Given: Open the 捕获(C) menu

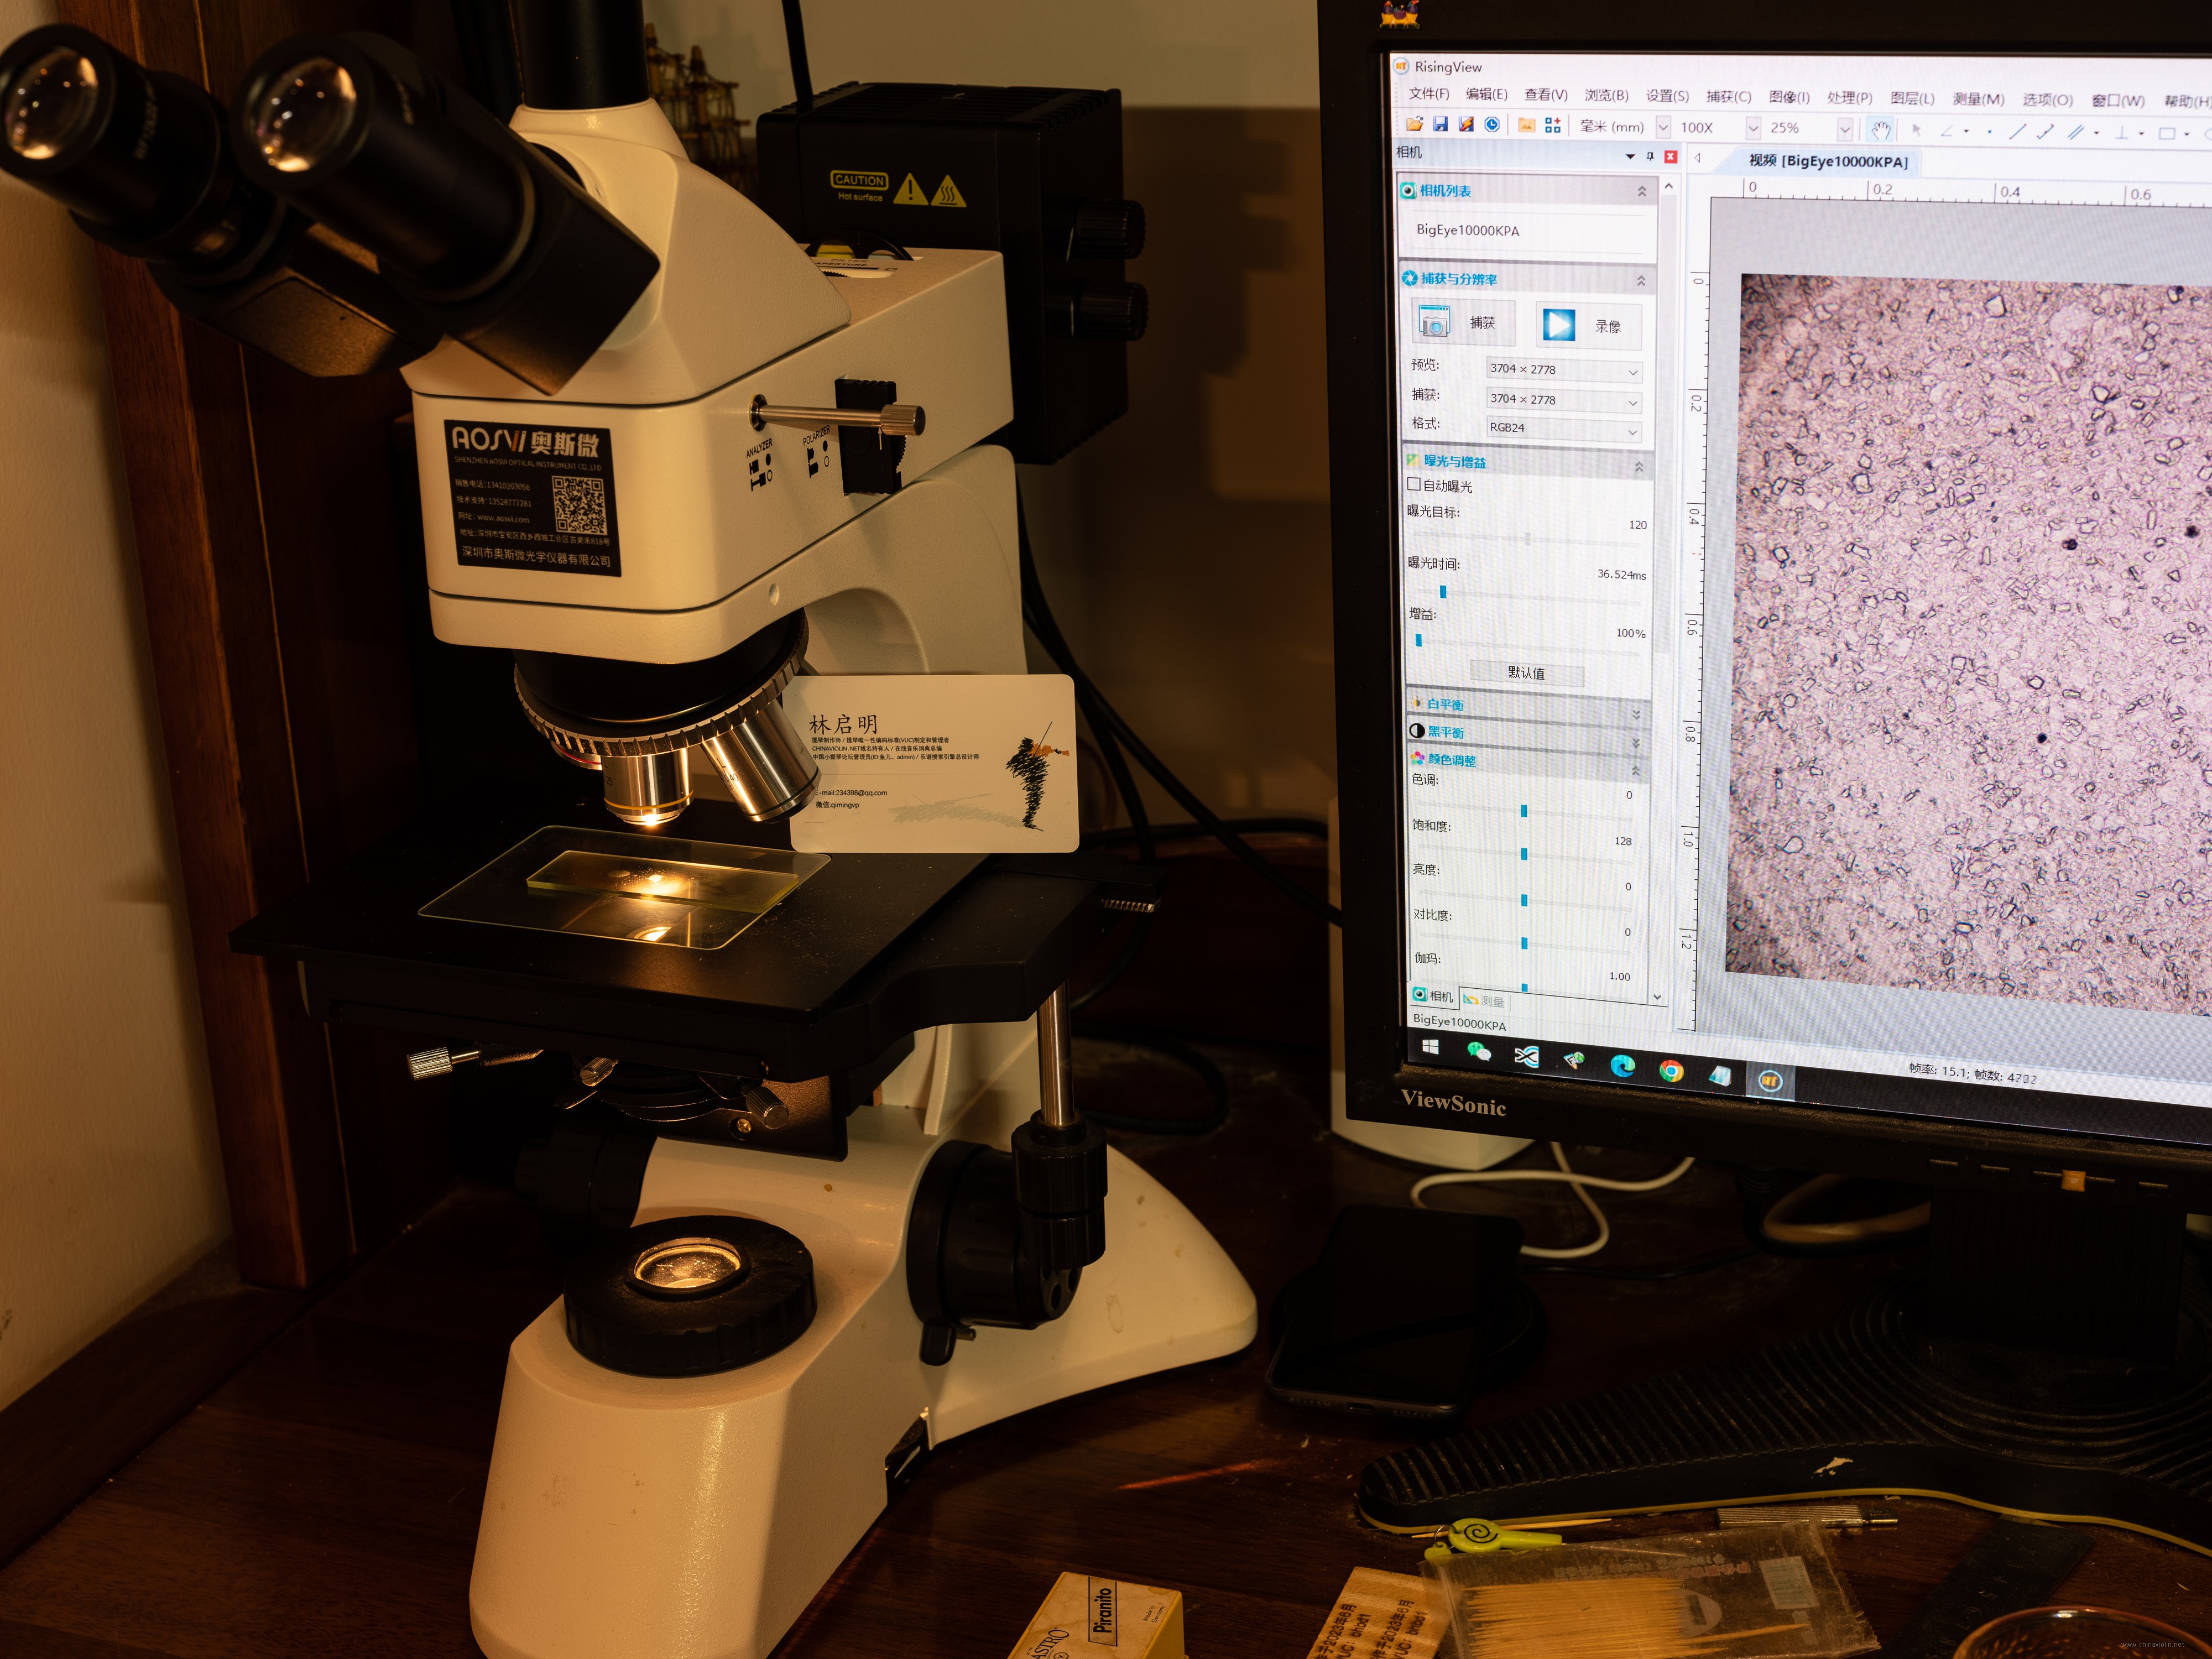Looking at the screenshot, I should tap(1728, 97).
